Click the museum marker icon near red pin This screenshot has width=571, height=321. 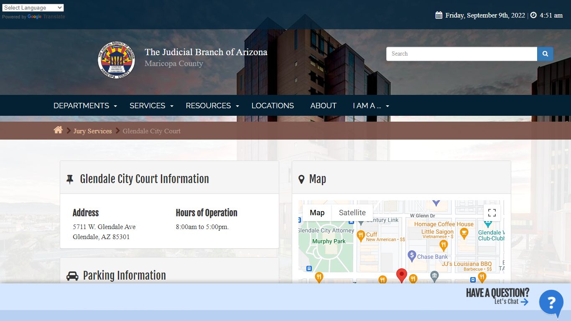click(435, 276)
